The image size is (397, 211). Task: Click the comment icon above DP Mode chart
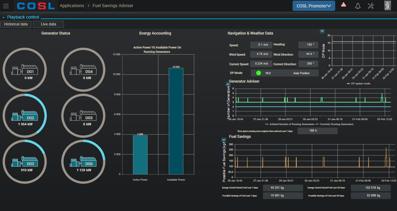tap(322, 31)
